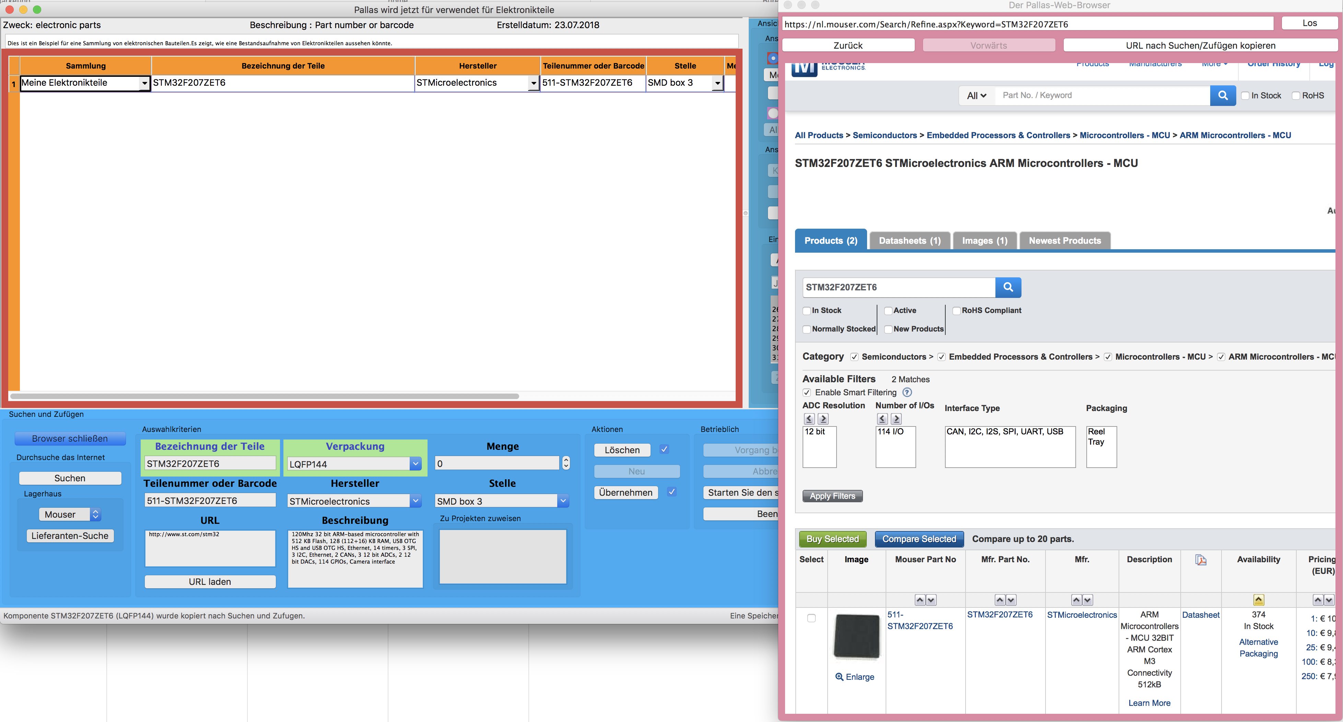Check top In Stock option in Mouser header
1343x722 pixels.
(x=1246, y=95)
